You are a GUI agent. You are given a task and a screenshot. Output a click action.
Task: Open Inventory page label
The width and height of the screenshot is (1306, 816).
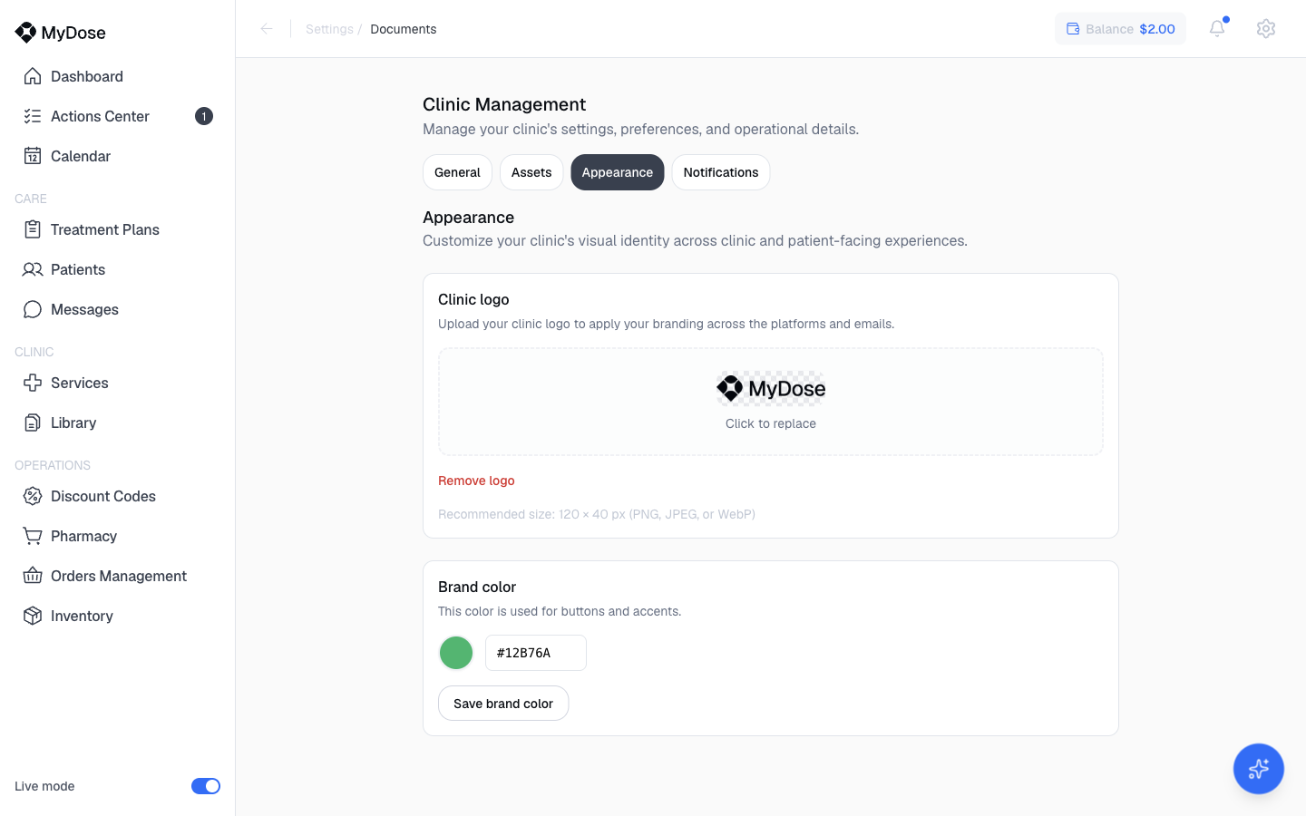pos(82,616)
